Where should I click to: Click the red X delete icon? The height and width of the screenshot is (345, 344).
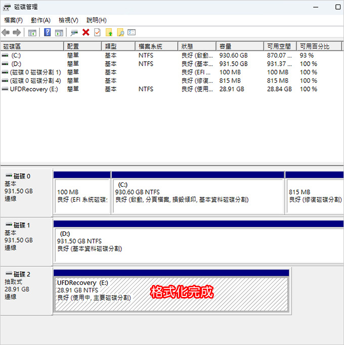pos(86,32)
